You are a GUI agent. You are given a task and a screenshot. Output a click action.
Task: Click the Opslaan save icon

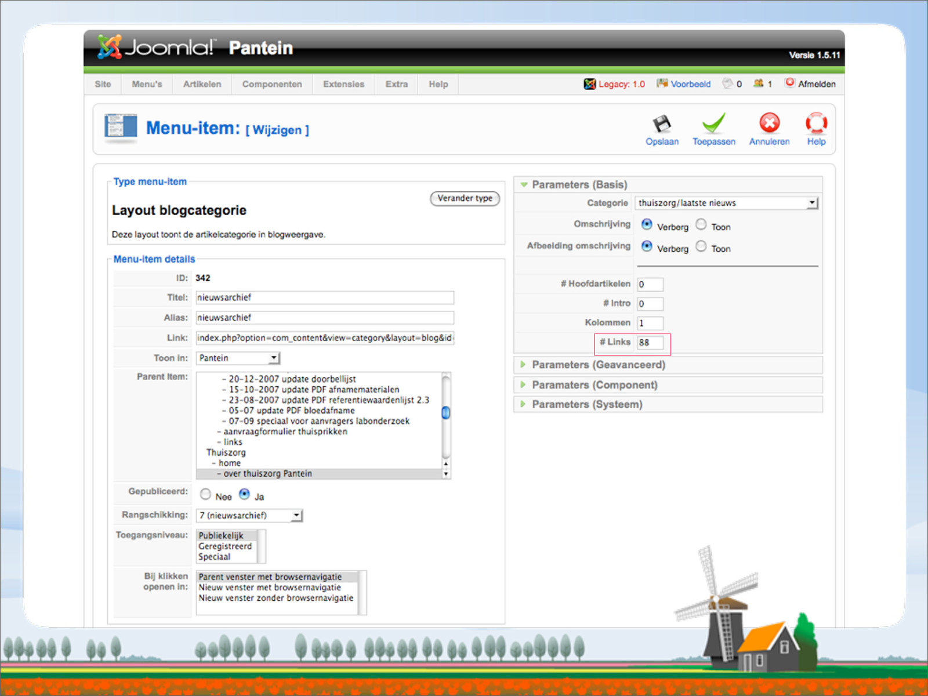662,124
